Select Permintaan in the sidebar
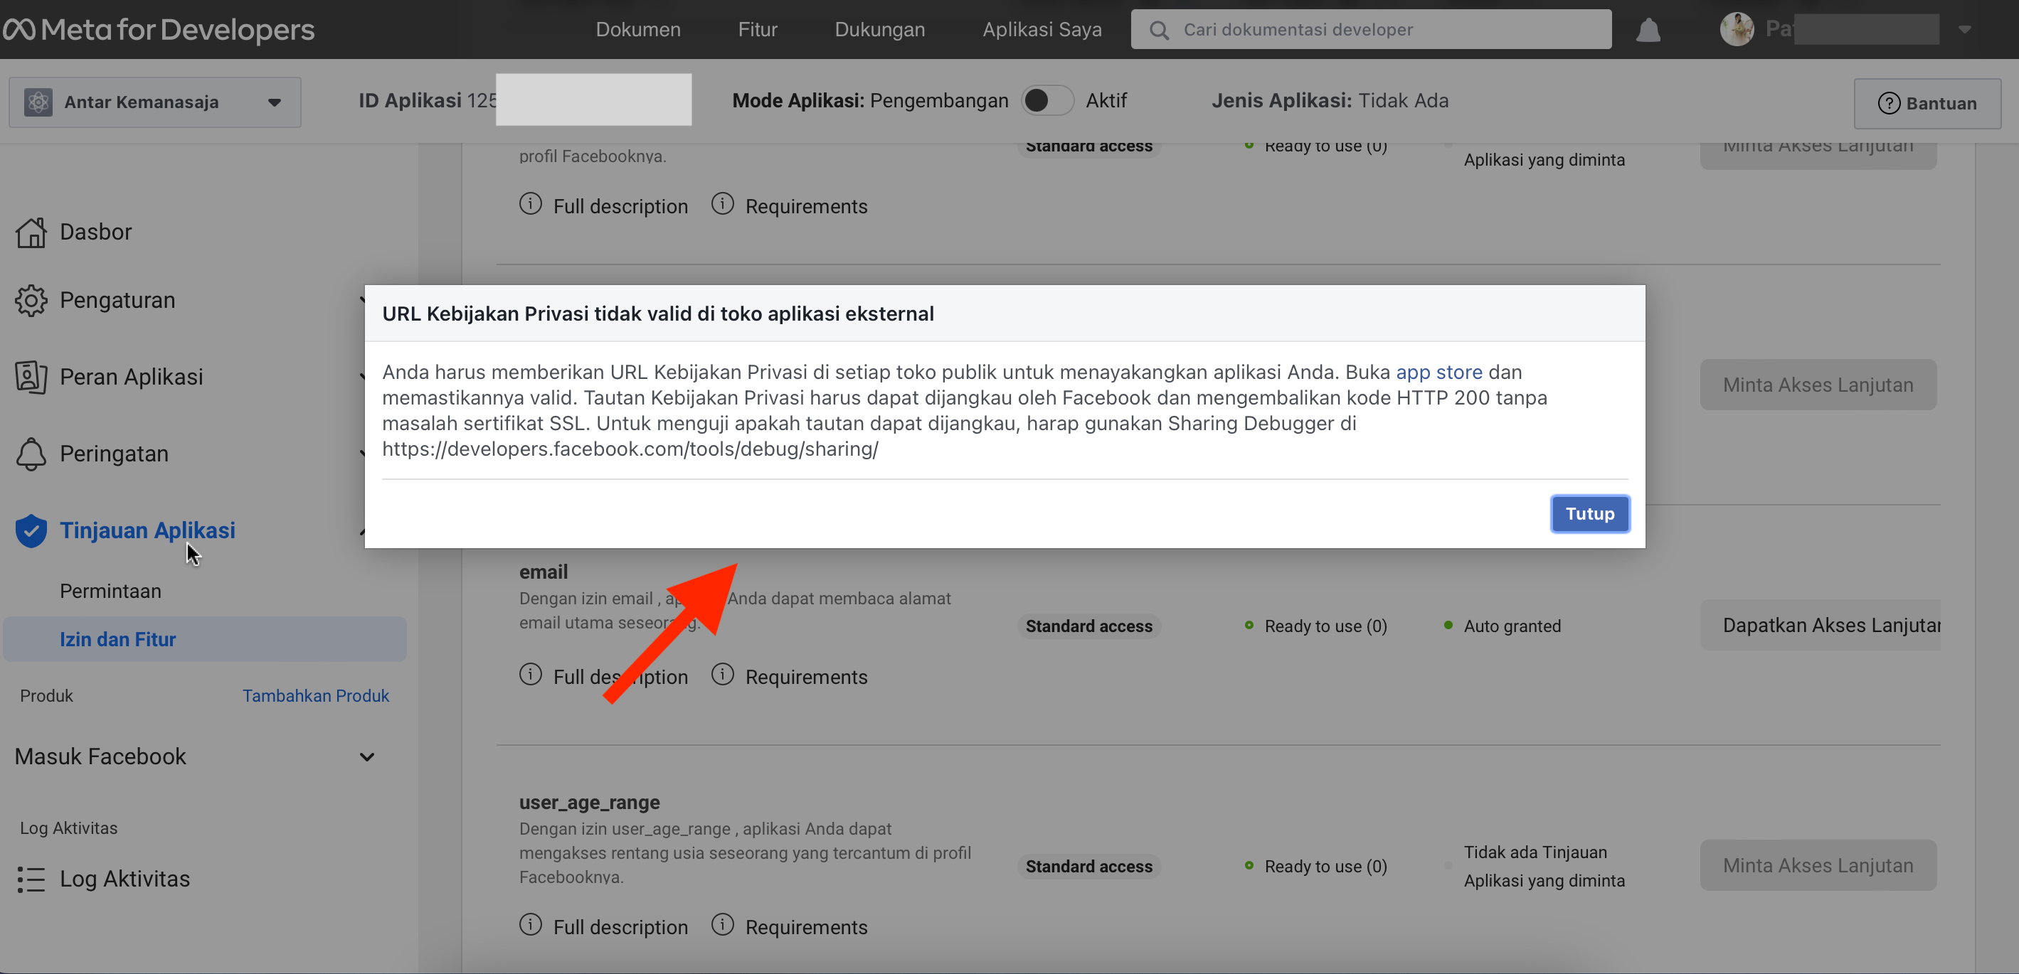 coord(110,591)
